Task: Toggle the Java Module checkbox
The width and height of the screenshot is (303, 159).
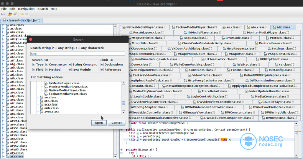Action: click(70, 70)
